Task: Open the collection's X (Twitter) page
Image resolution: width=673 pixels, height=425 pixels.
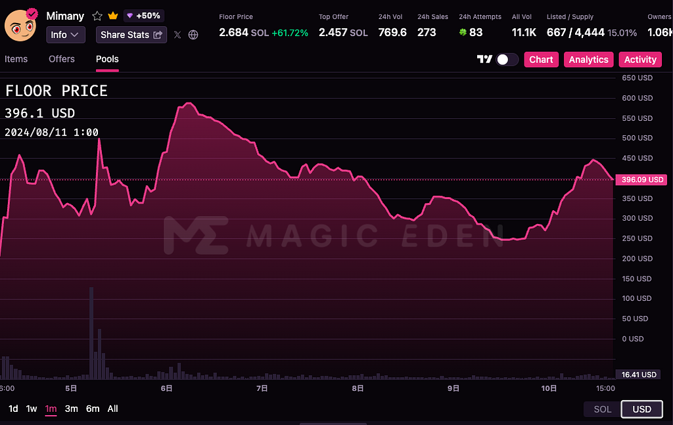Action: pos(177,35)
